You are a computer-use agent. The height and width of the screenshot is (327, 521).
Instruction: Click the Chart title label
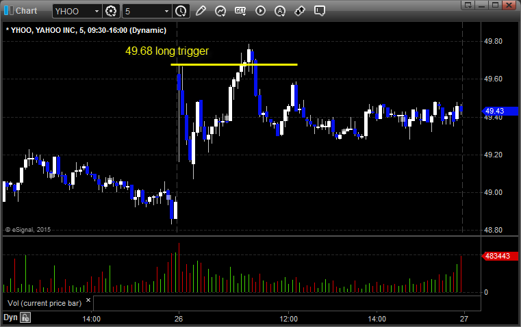point(26,11)
